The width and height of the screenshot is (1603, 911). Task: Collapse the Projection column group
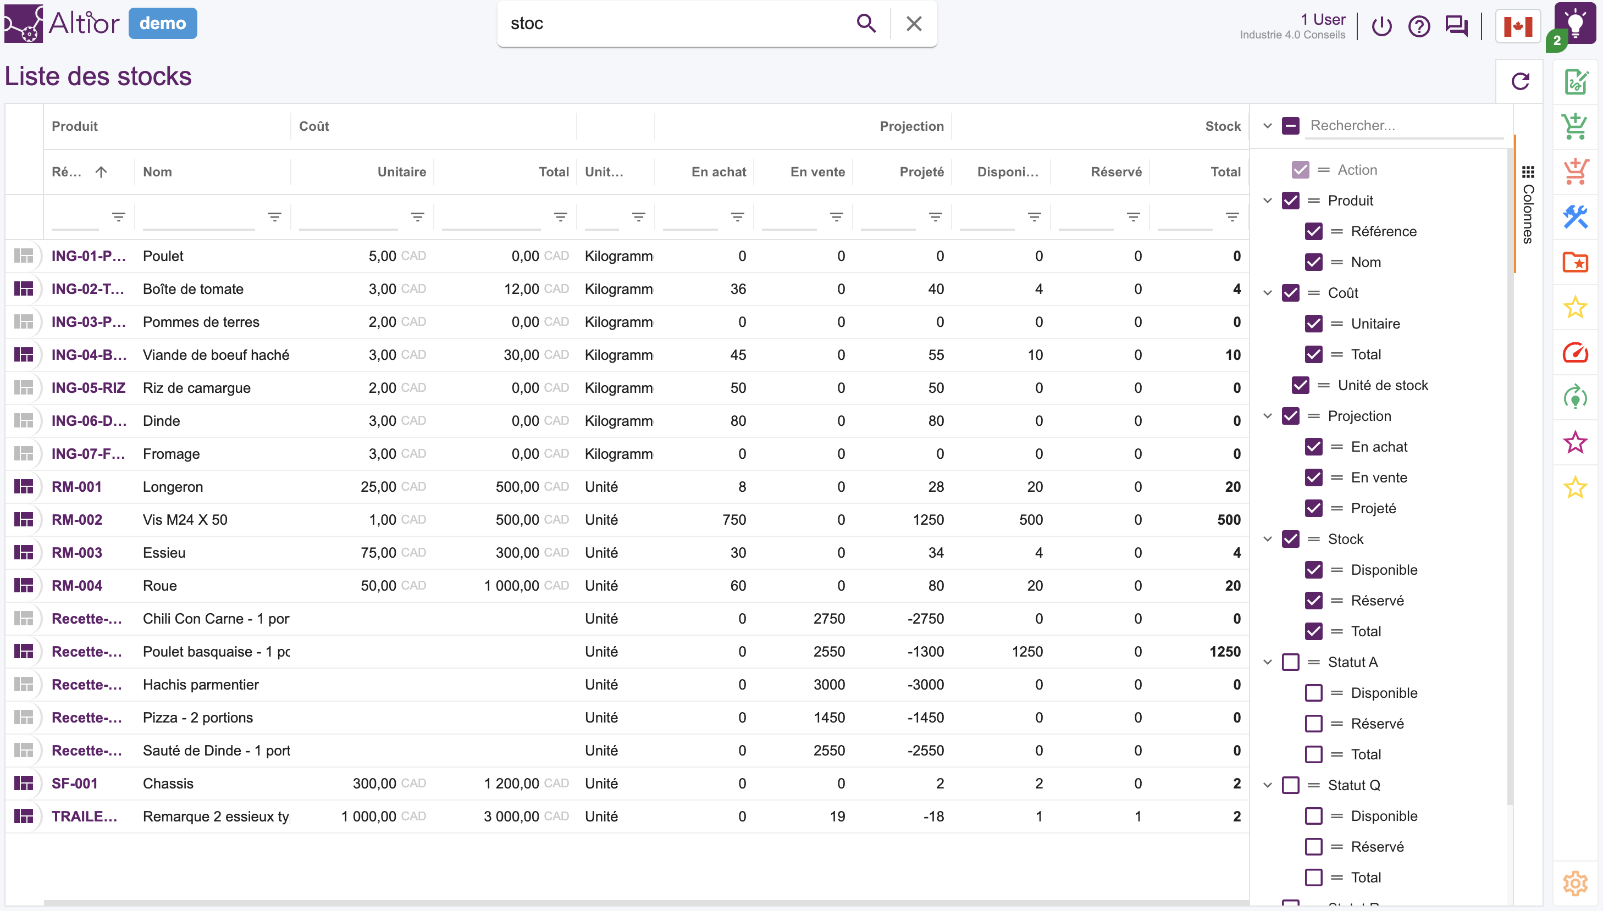coord(1268,415)
